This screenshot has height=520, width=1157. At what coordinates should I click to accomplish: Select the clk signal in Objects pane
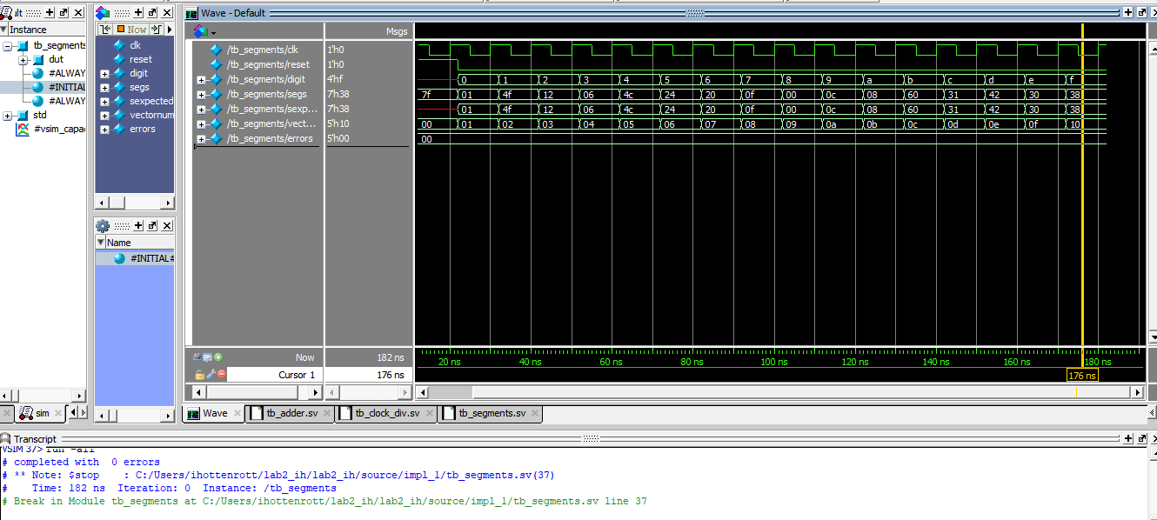tap(135, 45)
